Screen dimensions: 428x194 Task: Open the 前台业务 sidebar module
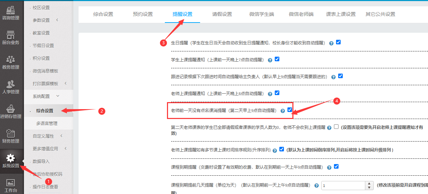(11, 38)
